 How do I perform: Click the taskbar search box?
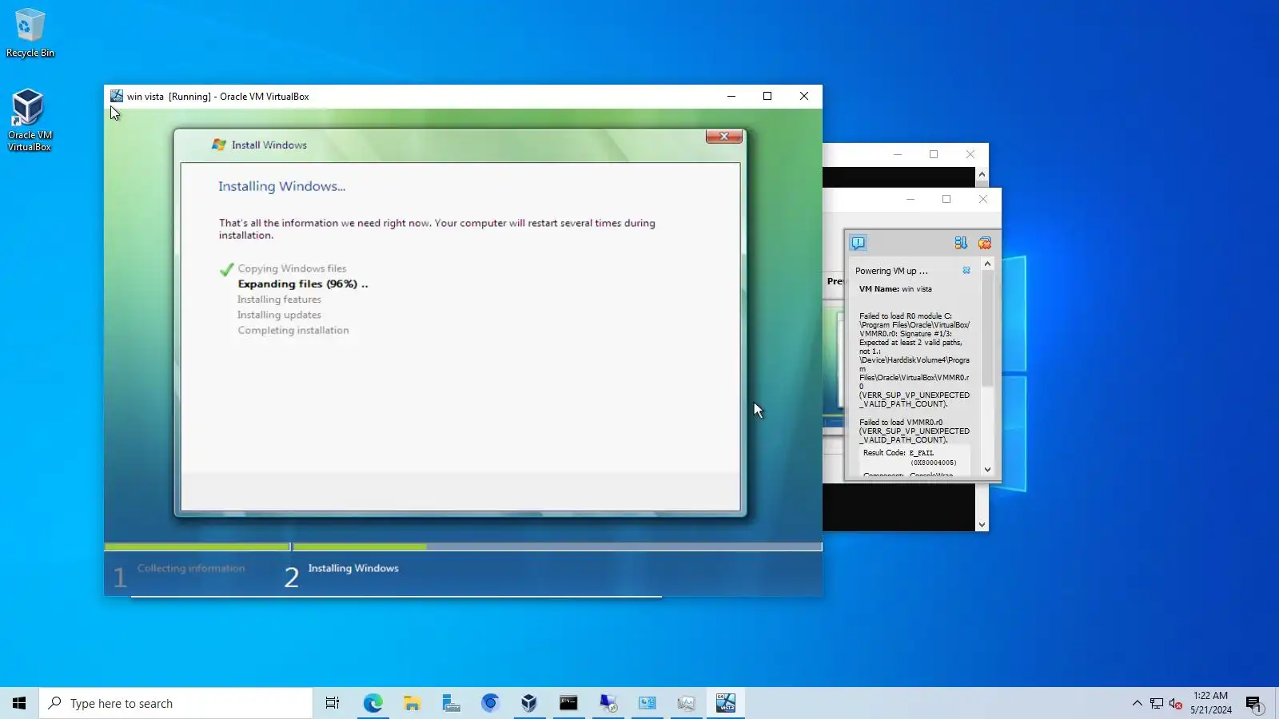coord(176,703)
